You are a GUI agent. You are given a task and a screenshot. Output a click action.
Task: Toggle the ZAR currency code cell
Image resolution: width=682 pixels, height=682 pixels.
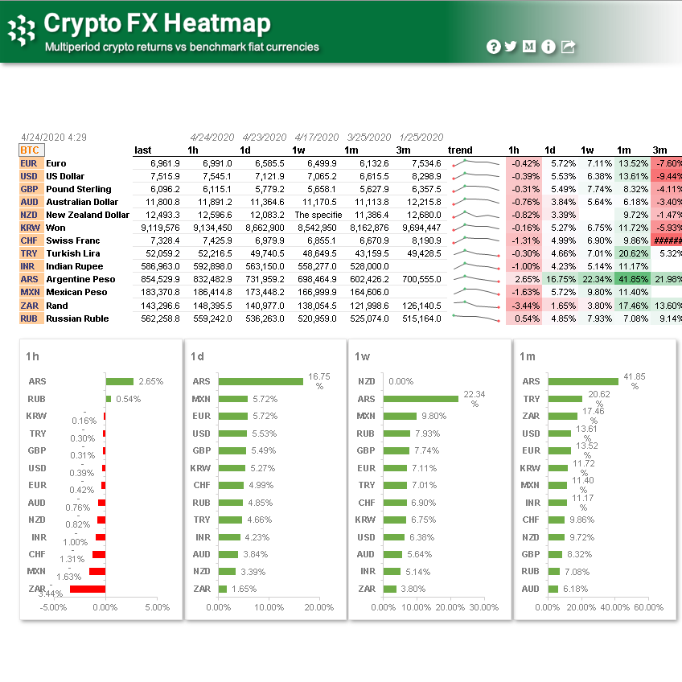[x=30, y=305]
